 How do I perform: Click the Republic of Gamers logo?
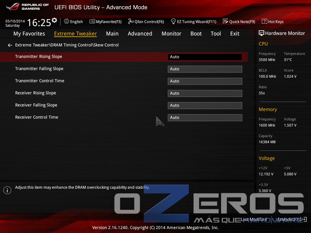coord(28,7)
